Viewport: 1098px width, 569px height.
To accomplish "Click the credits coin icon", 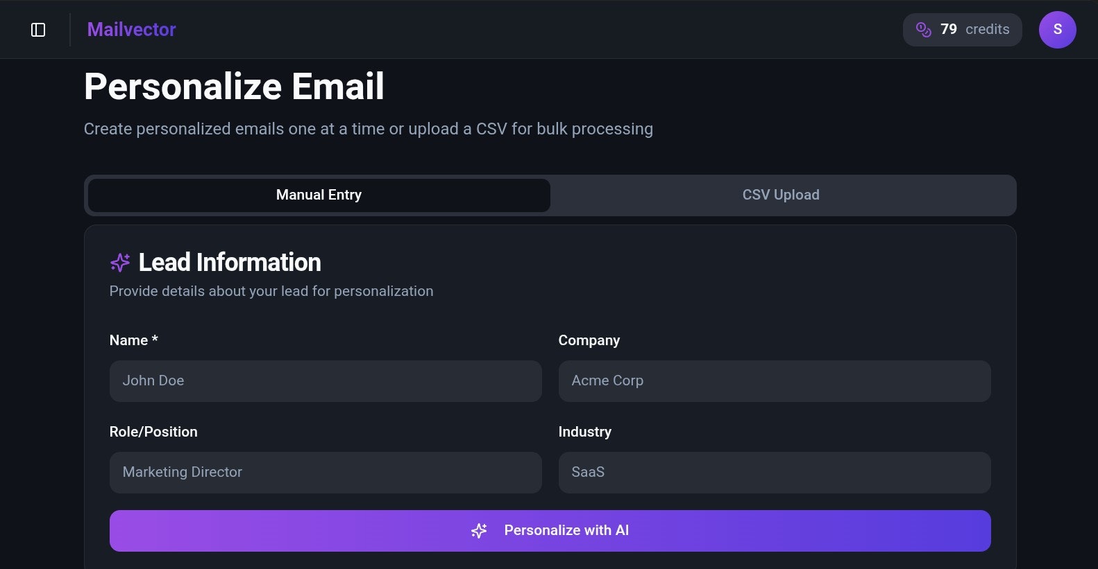I will 923,30.
